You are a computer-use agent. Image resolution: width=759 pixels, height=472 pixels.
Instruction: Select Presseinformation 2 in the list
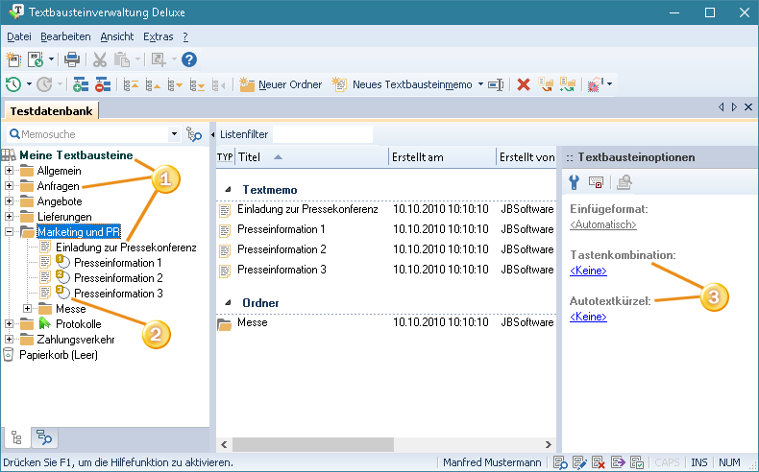pos(282,249)
